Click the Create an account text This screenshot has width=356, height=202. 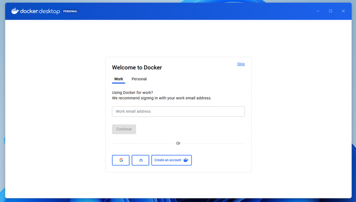[168, 160]
